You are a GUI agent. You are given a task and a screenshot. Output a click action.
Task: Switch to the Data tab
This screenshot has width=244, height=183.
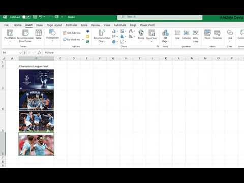pos(84,25)
